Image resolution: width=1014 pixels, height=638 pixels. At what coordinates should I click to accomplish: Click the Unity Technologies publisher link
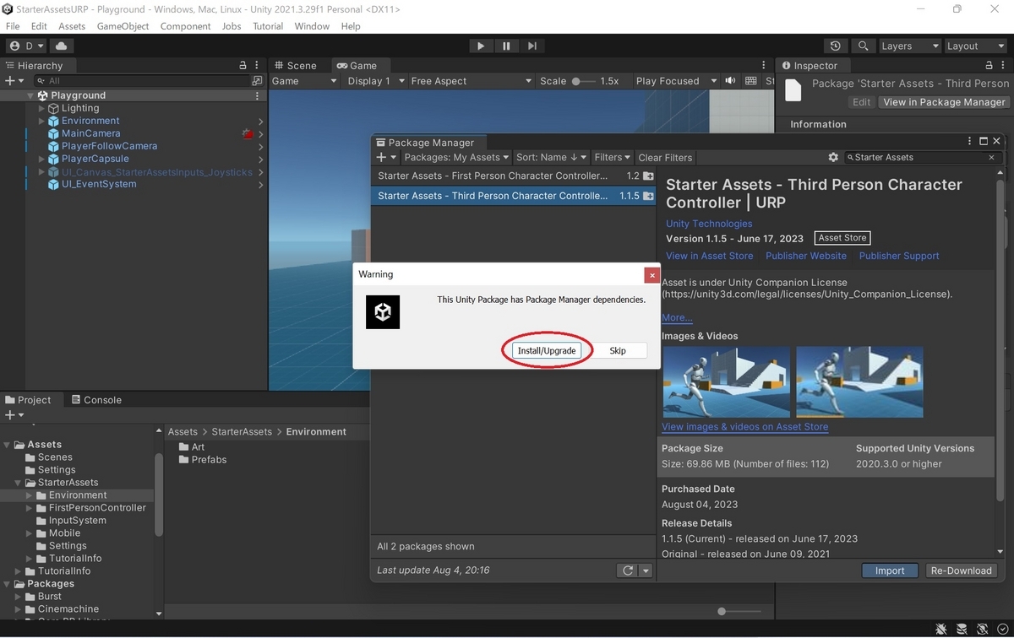point(709,224)
